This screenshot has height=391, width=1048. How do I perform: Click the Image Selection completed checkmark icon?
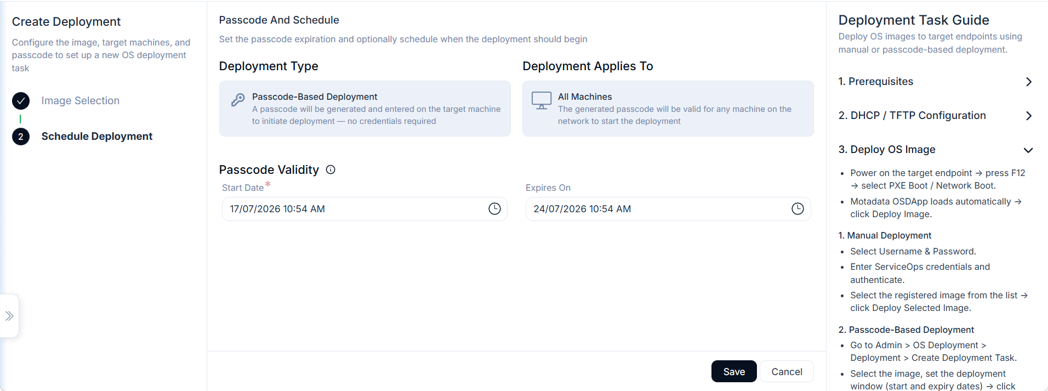(21, 101)
